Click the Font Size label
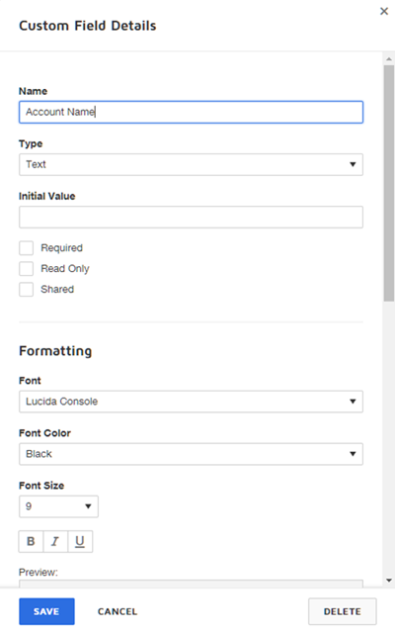The width and height of the screenshot is (395, 633). tap(41, 486)
